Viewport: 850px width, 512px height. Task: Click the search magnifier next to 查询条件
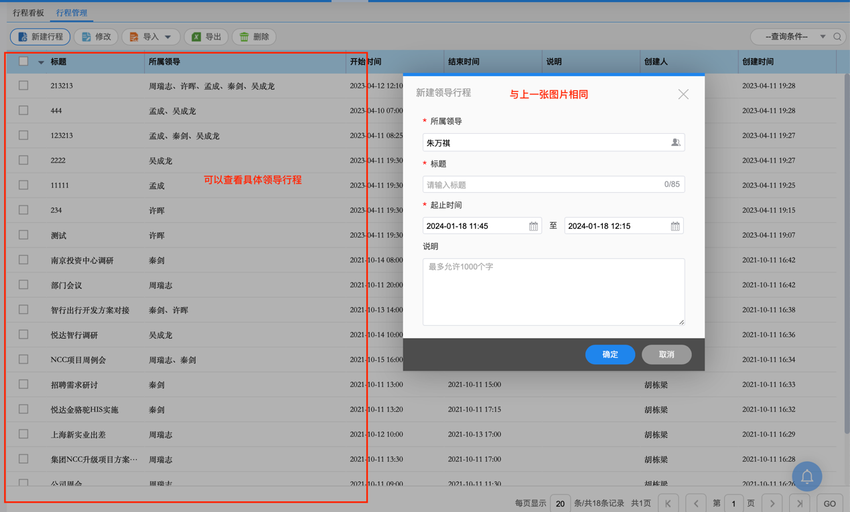pos(838,37)
